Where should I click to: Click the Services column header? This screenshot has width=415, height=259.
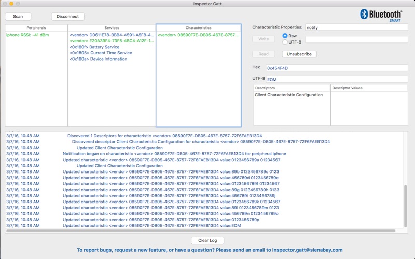[112, 28]
